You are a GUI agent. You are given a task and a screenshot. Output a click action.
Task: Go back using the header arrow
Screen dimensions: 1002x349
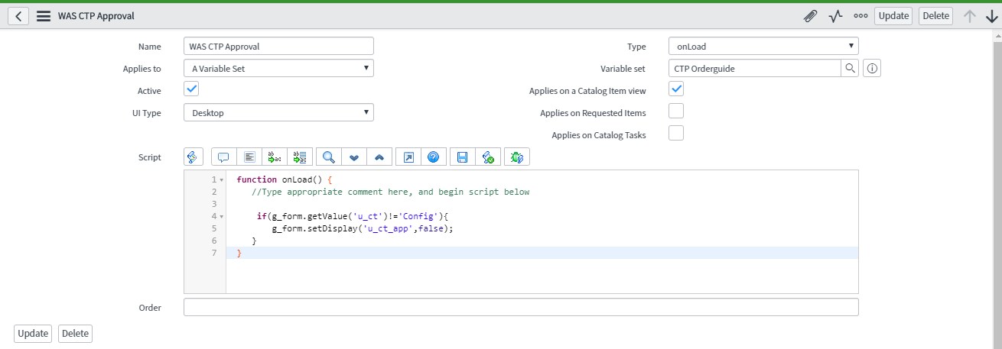tap(18, 16)
